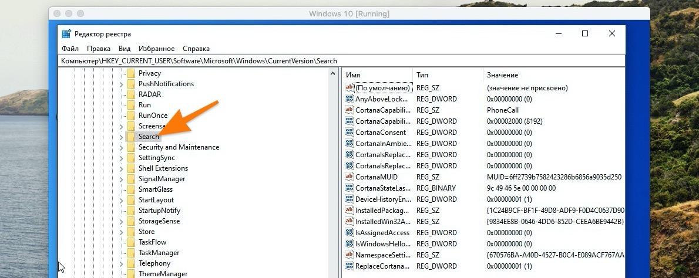The width and height of the screenshot is (699, 278).
Task: Click the REG_BINARY type cell
Action: coord(436,188)
